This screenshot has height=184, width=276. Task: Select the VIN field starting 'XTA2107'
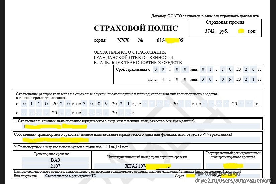pos(148,166)
